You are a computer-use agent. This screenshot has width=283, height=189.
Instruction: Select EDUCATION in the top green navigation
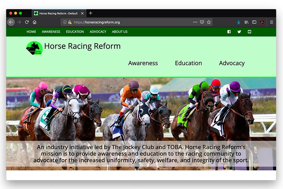point(75,32)
